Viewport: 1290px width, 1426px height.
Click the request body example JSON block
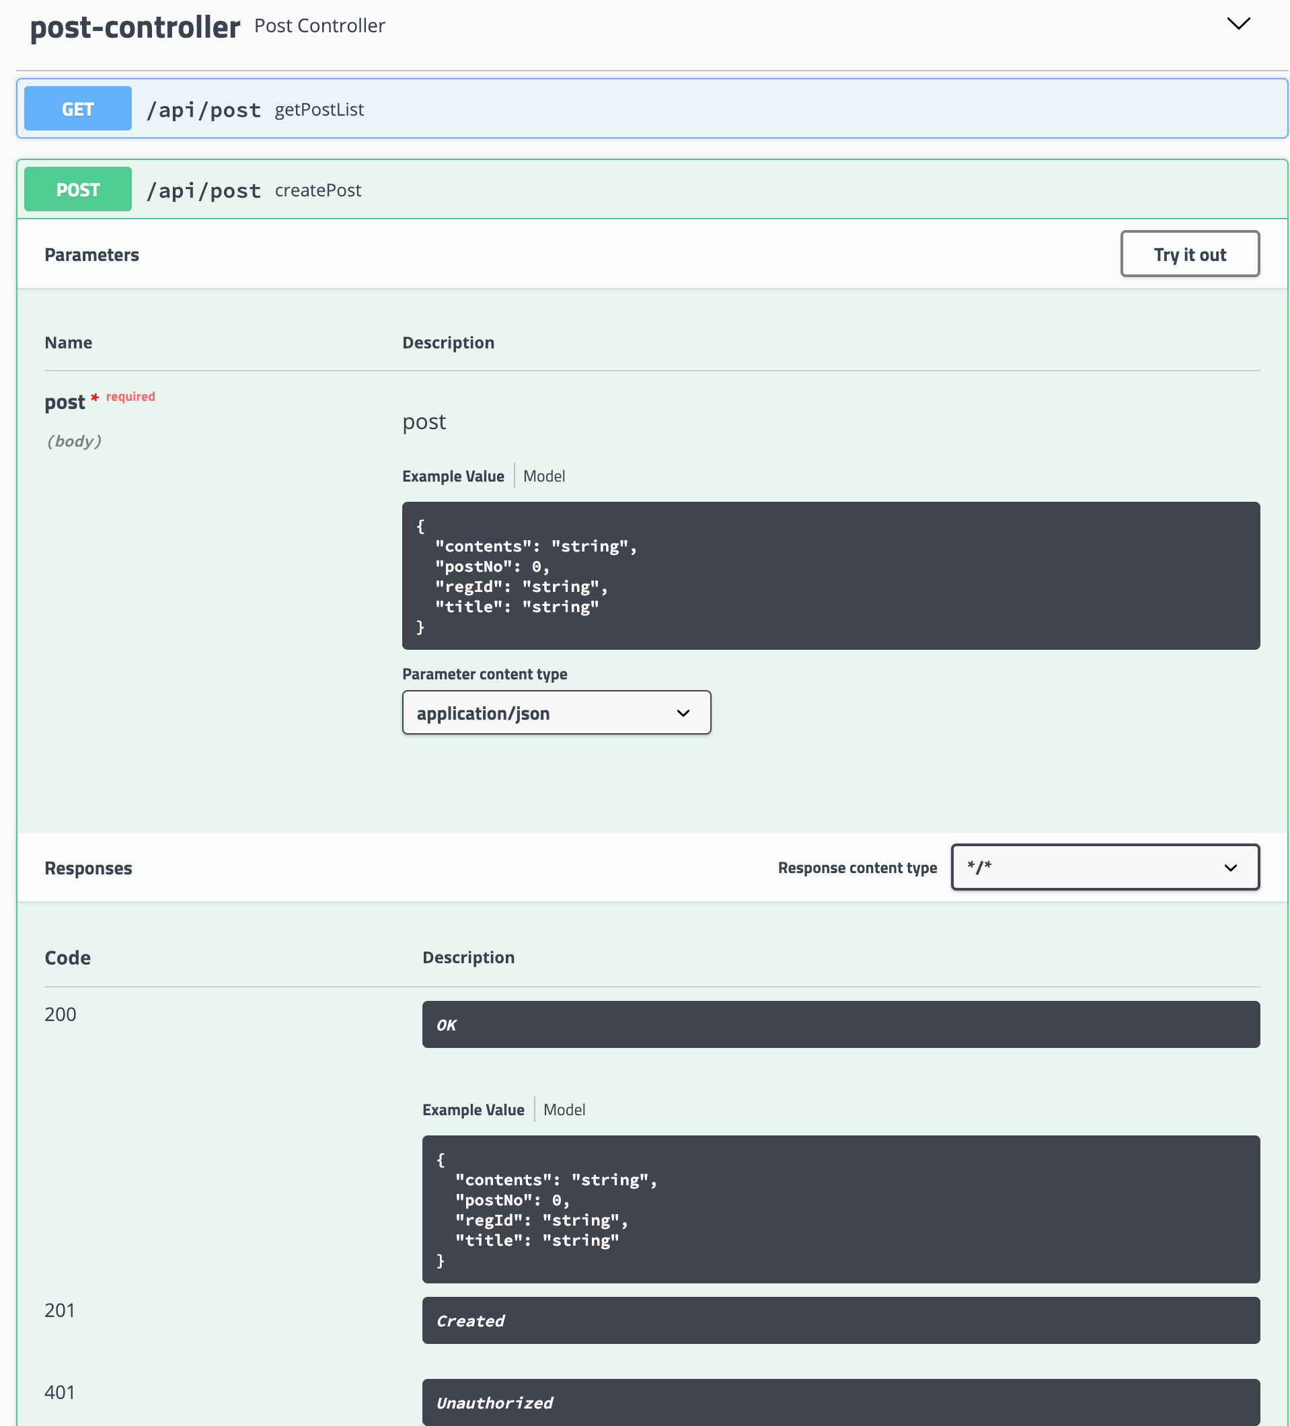pyautogui.click(x=831, y=576)
